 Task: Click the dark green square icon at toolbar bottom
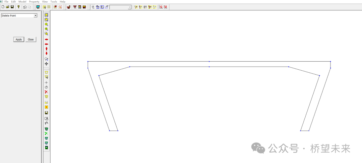pyautogui.click(x=46, y=148)
